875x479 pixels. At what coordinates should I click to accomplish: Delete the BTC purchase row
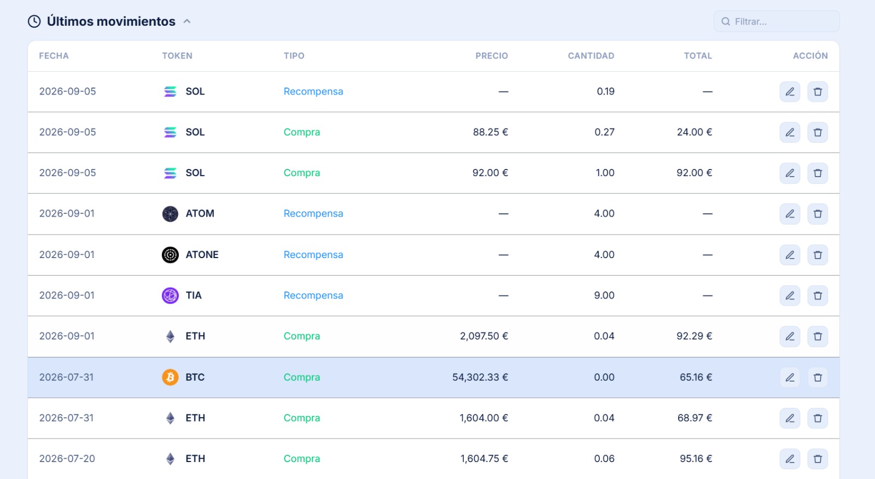pyautogui.click(x=818, y=377)
